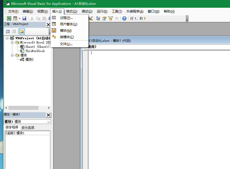Select VBAProject (A1自动化 root item
The height and width of the screenshot is (169, 230).
click(x=33, y=38)
